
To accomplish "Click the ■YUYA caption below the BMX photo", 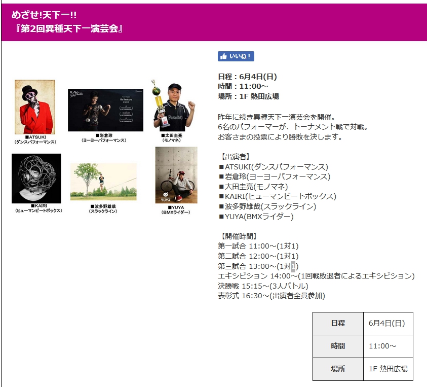I will coord(176,209).
